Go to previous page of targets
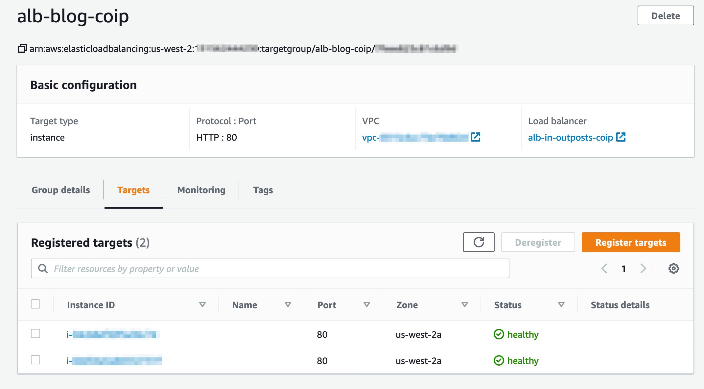Screen dimensions: 704x389 pos(604,268)
